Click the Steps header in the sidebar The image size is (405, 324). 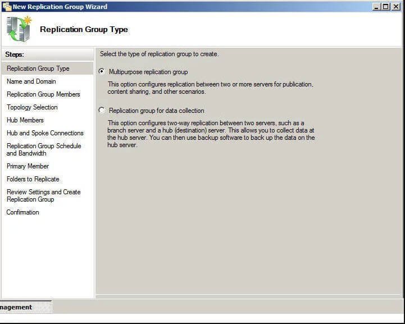pyautogui.click(x=15, y=54)
